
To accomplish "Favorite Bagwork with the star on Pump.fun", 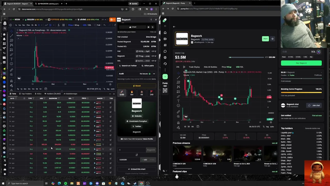I will pyautogui.click(x=273, y=39).
